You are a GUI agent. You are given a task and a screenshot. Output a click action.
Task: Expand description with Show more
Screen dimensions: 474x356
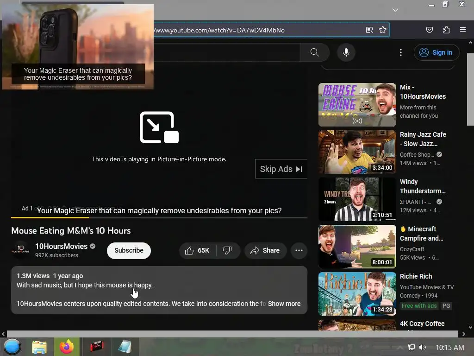pos(284,304)
